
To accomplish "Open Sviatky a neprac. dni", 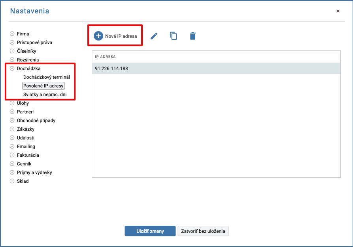I will click(45, 95).
